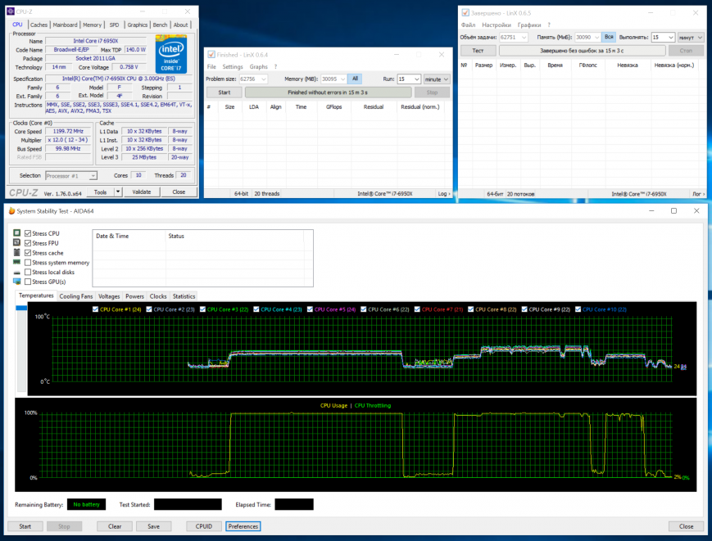Viewport: 712px width, 541px height.
Task: Open the CPU-Z Bench tab
Action: click(160, 25)
